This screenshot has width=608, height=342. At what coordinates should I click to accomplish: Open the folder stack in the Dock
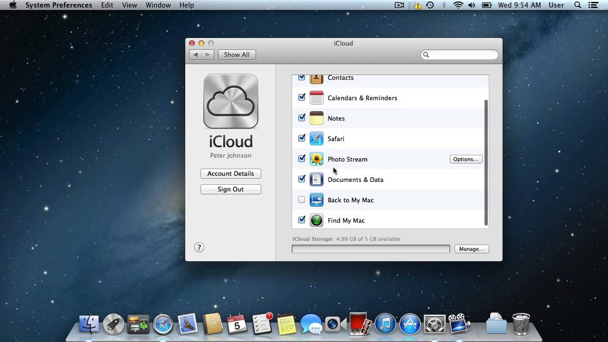pyautogui.click(x=496, y=323)
